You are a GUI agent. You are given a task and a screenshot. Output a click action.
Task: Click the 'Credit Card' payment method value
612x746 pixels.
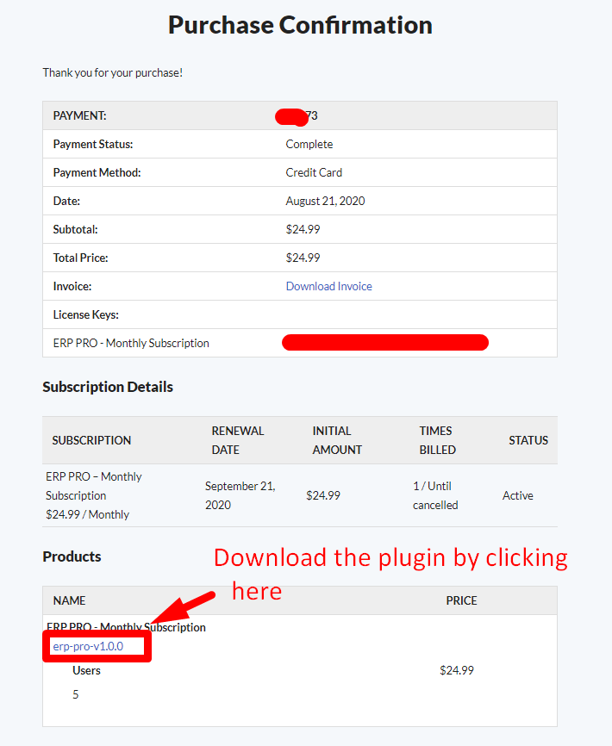(314, 172)
